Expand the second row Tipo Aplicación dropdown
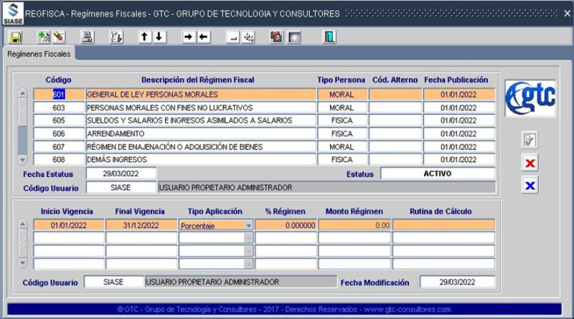Image resolution: width=574 pixels, height=319 pixels. pyautogui.click(x=248, y=238)
